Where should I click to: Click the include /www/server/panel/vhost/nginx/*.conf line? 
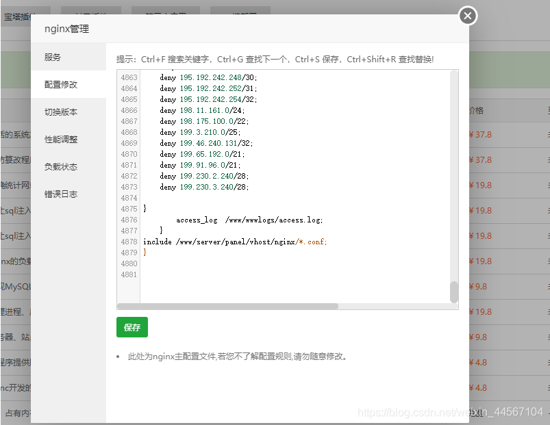pyautogui.click(x=235, y=242)
